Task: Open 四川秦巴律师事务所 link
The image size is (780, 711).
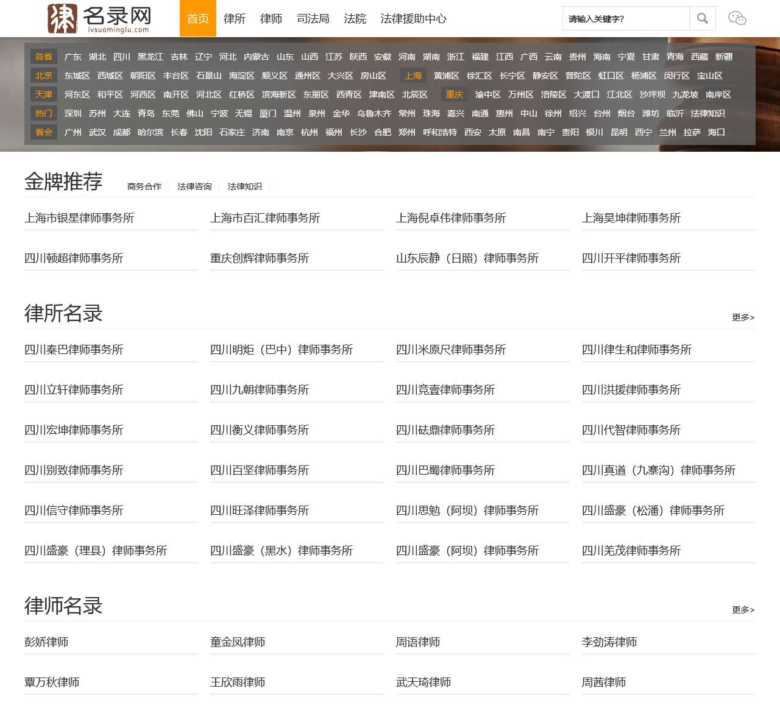Action: click(x=73, y=350)
